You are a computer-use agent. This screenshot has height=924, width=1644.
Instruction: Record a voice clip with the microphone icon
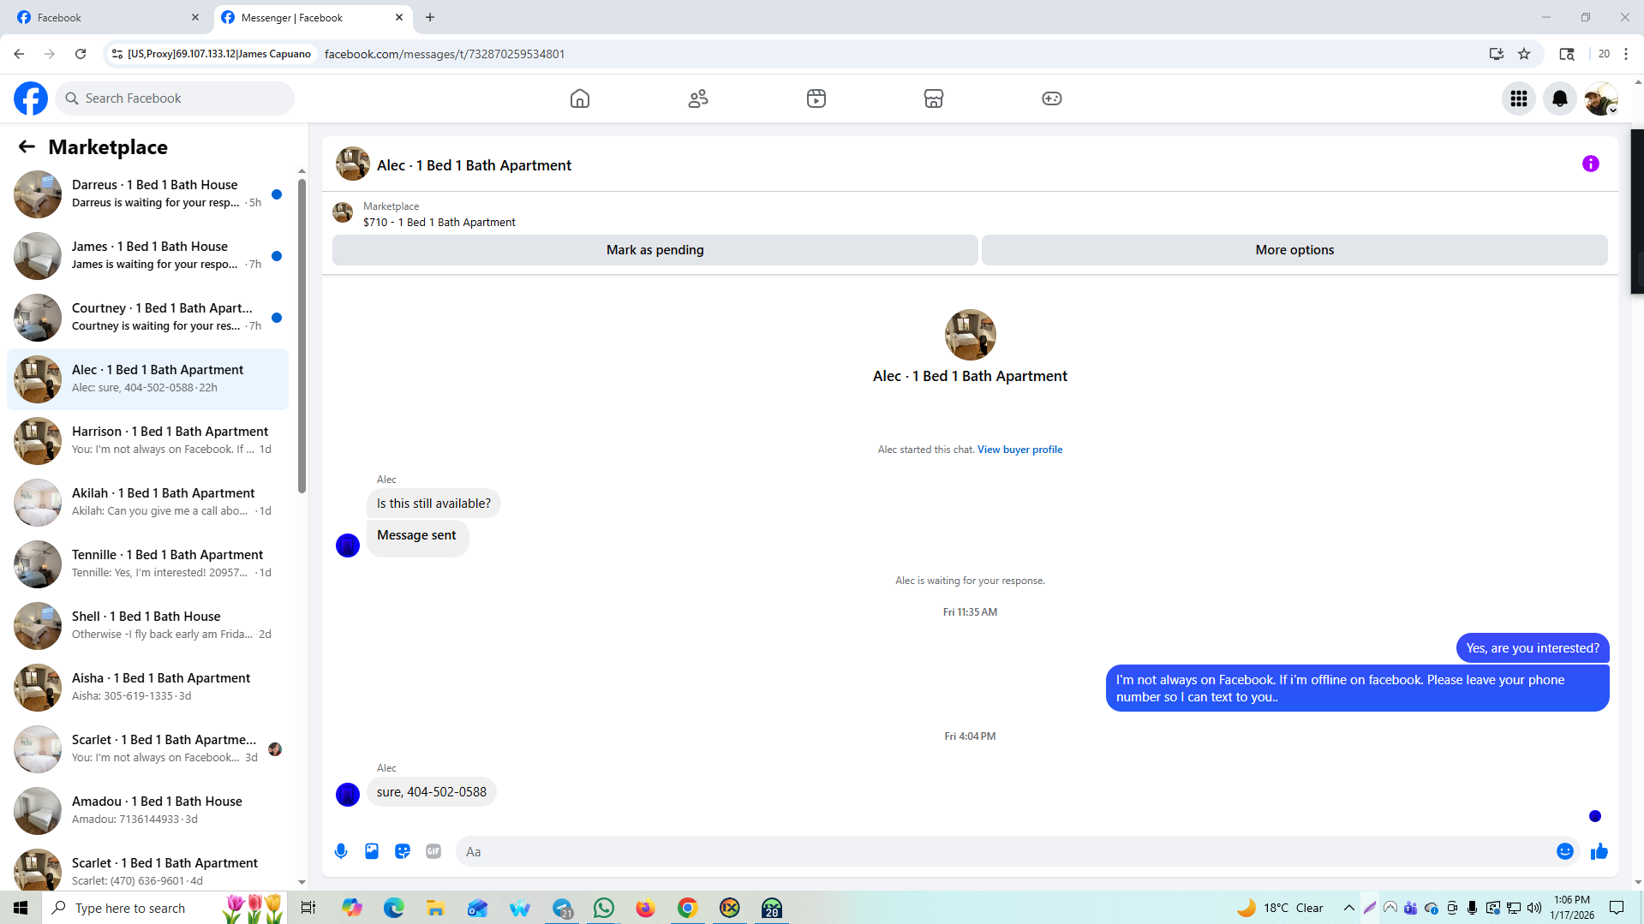pyautogui.click(x=341, y=851)
